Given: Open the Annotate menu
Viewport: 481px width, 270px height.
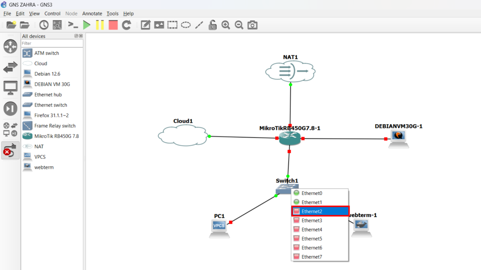Looking at the screenshot, I should click(92, 14).
